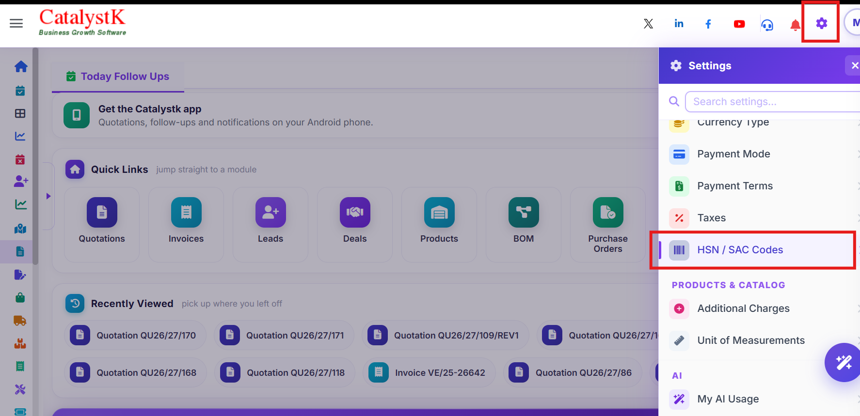Image resolution: width=860 pixels, height=416 pixels.
Task: Click the Search settings input field
Action: pyautogui.click(x=773, y=102)
